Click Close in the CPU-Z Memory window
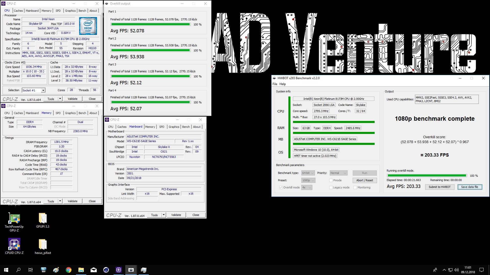 92,201
